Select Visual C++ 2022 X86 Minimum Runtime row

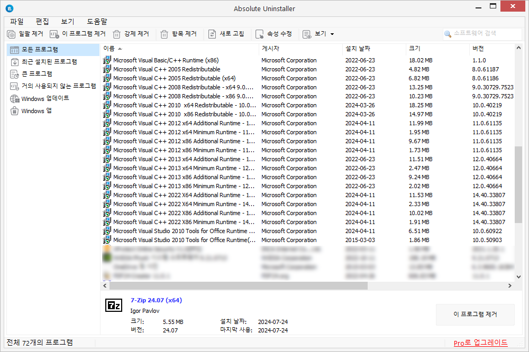click(308, 222)
